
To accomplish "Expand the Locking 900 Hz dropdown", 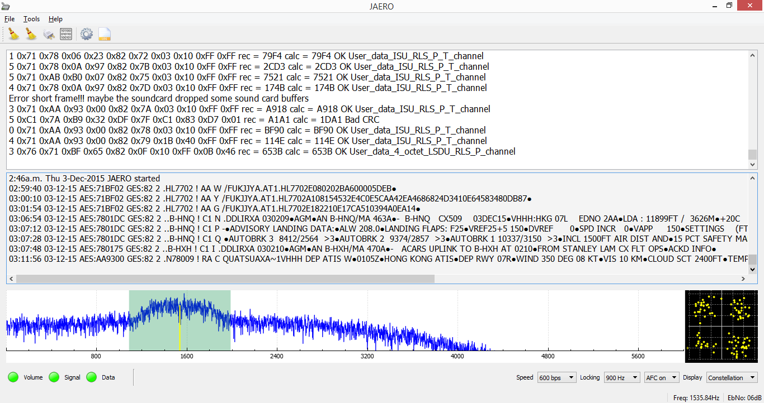I will click(x=622, y=378).
